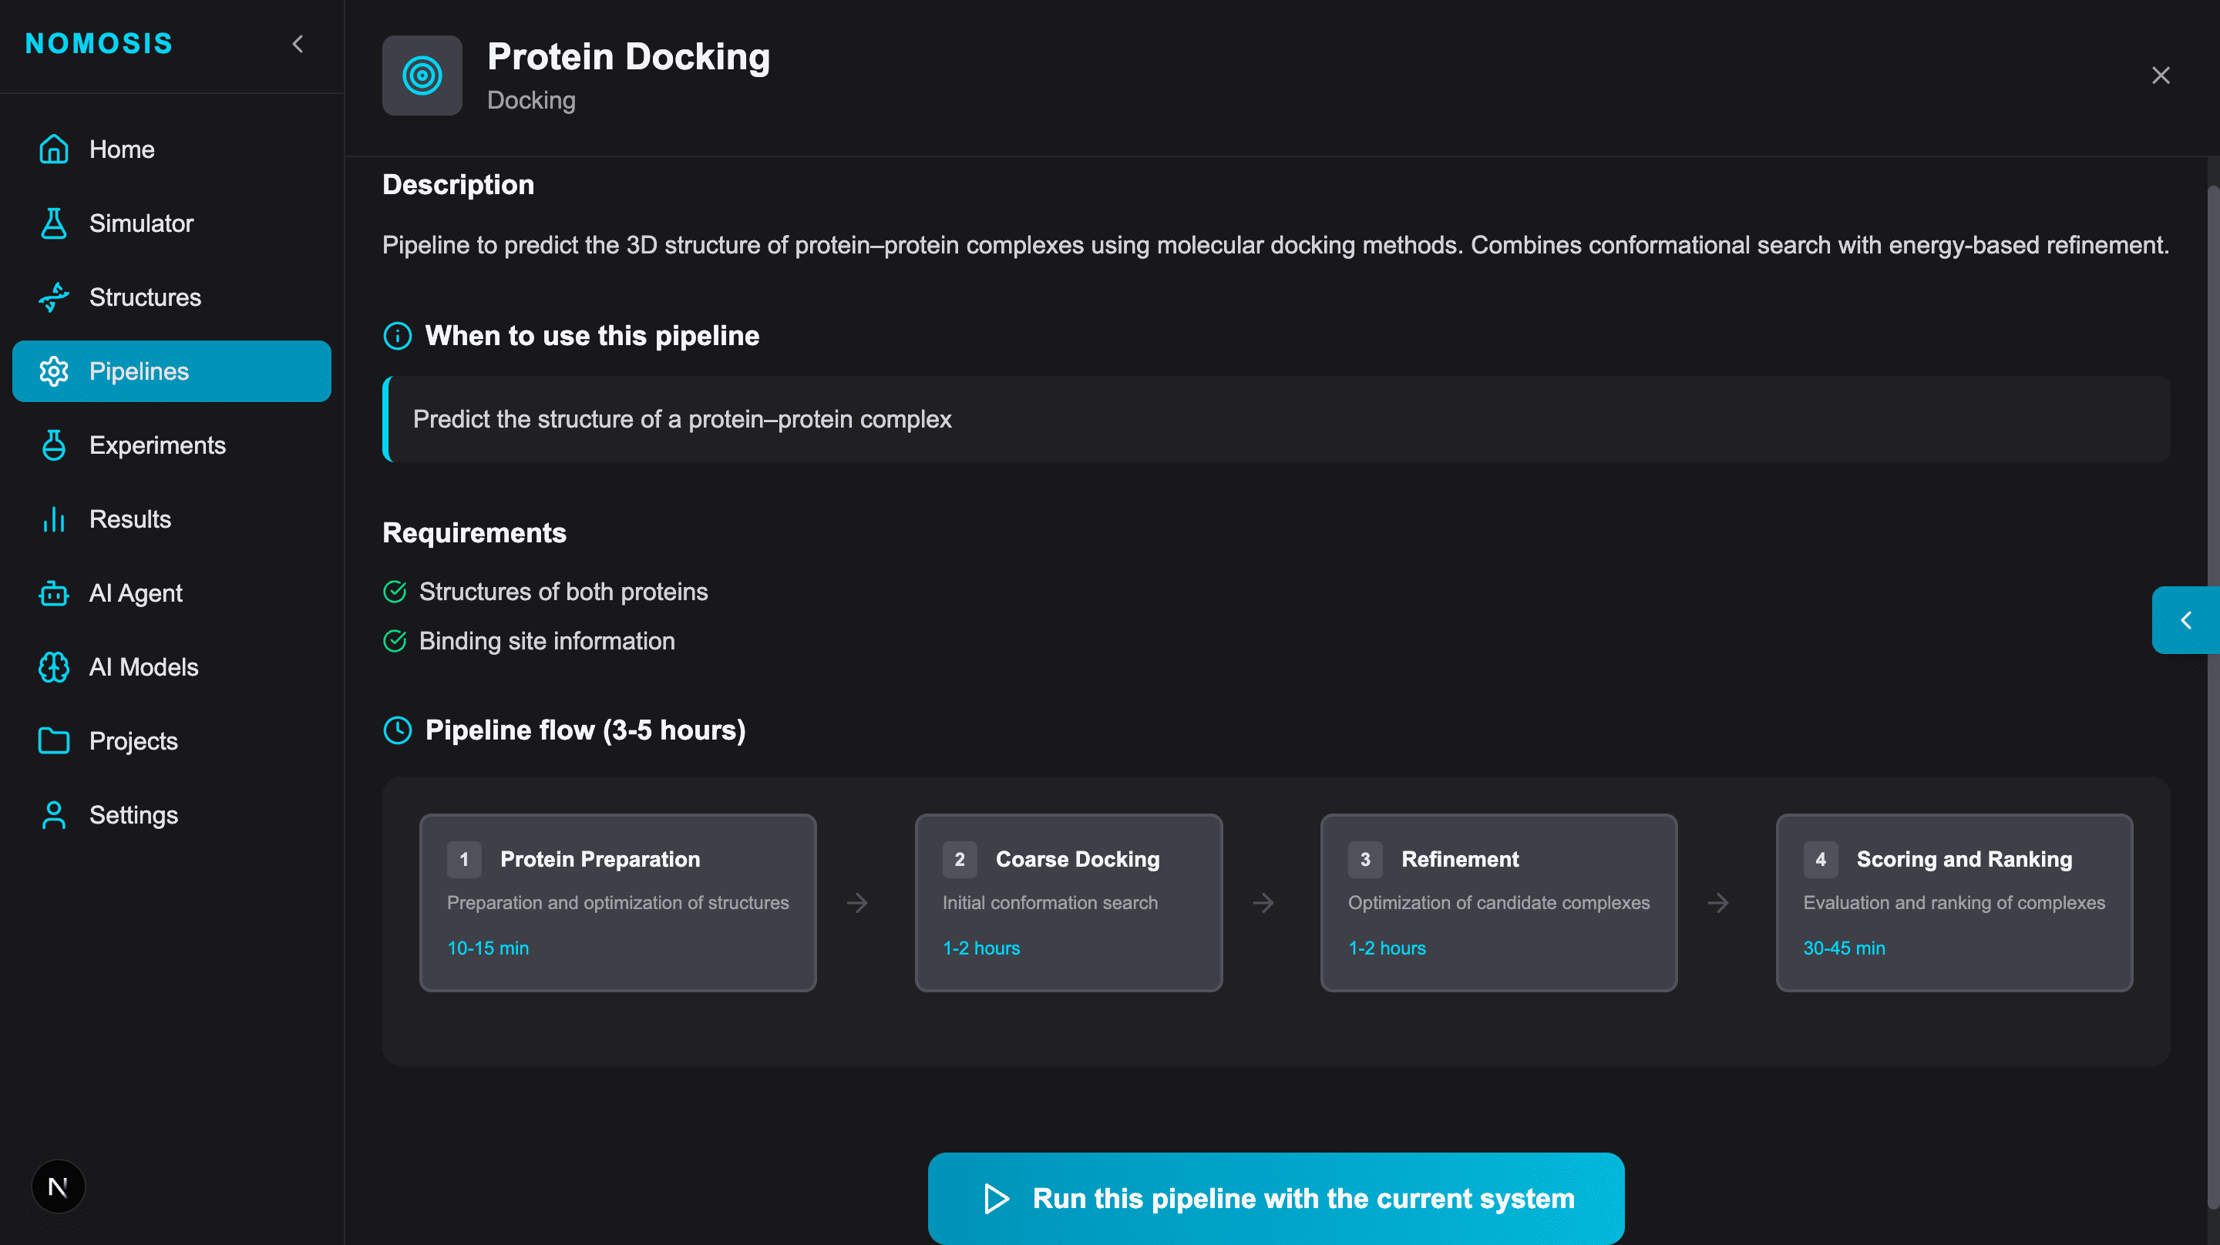
Task: Select the Pipelines menu item
Action: click(171, 371)
